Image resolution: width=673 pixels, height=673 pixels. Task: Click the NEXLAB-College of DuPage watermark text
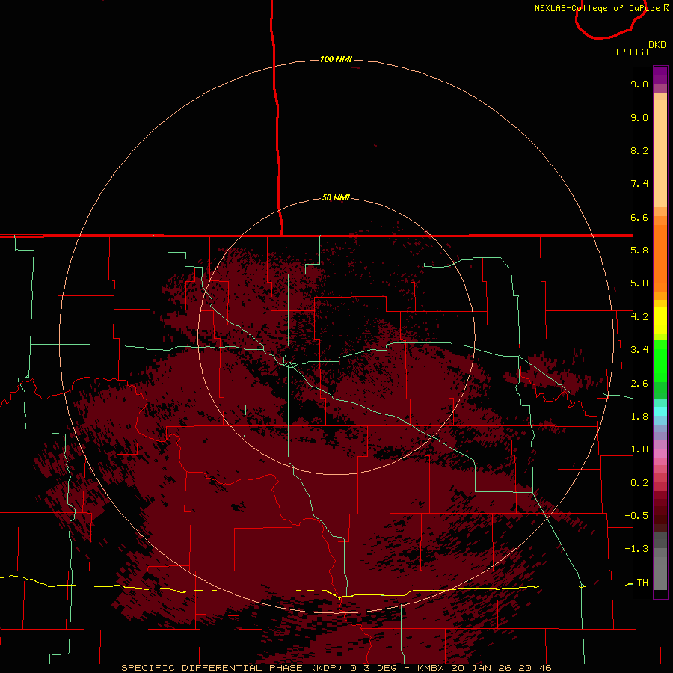coord(597,8)
